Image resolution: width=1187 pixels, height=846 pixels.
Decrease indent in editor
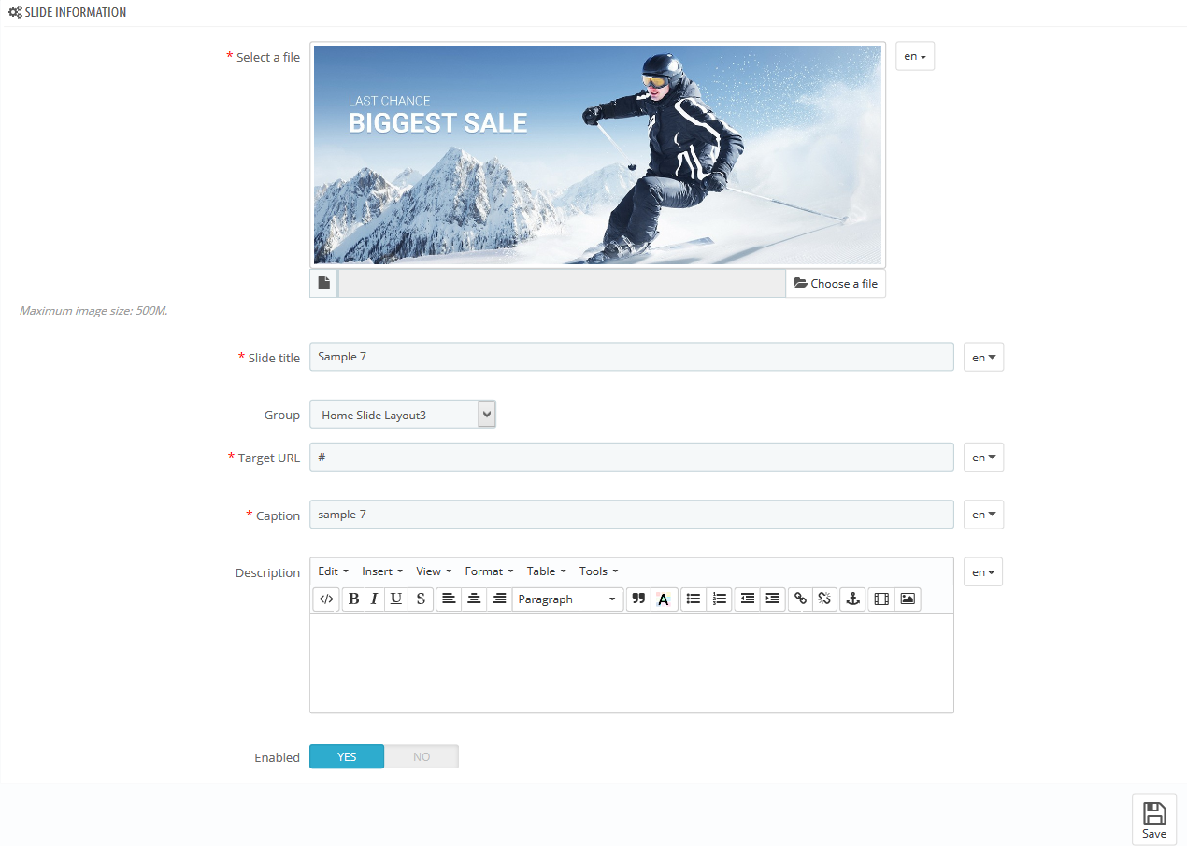(x=748, y=599)
